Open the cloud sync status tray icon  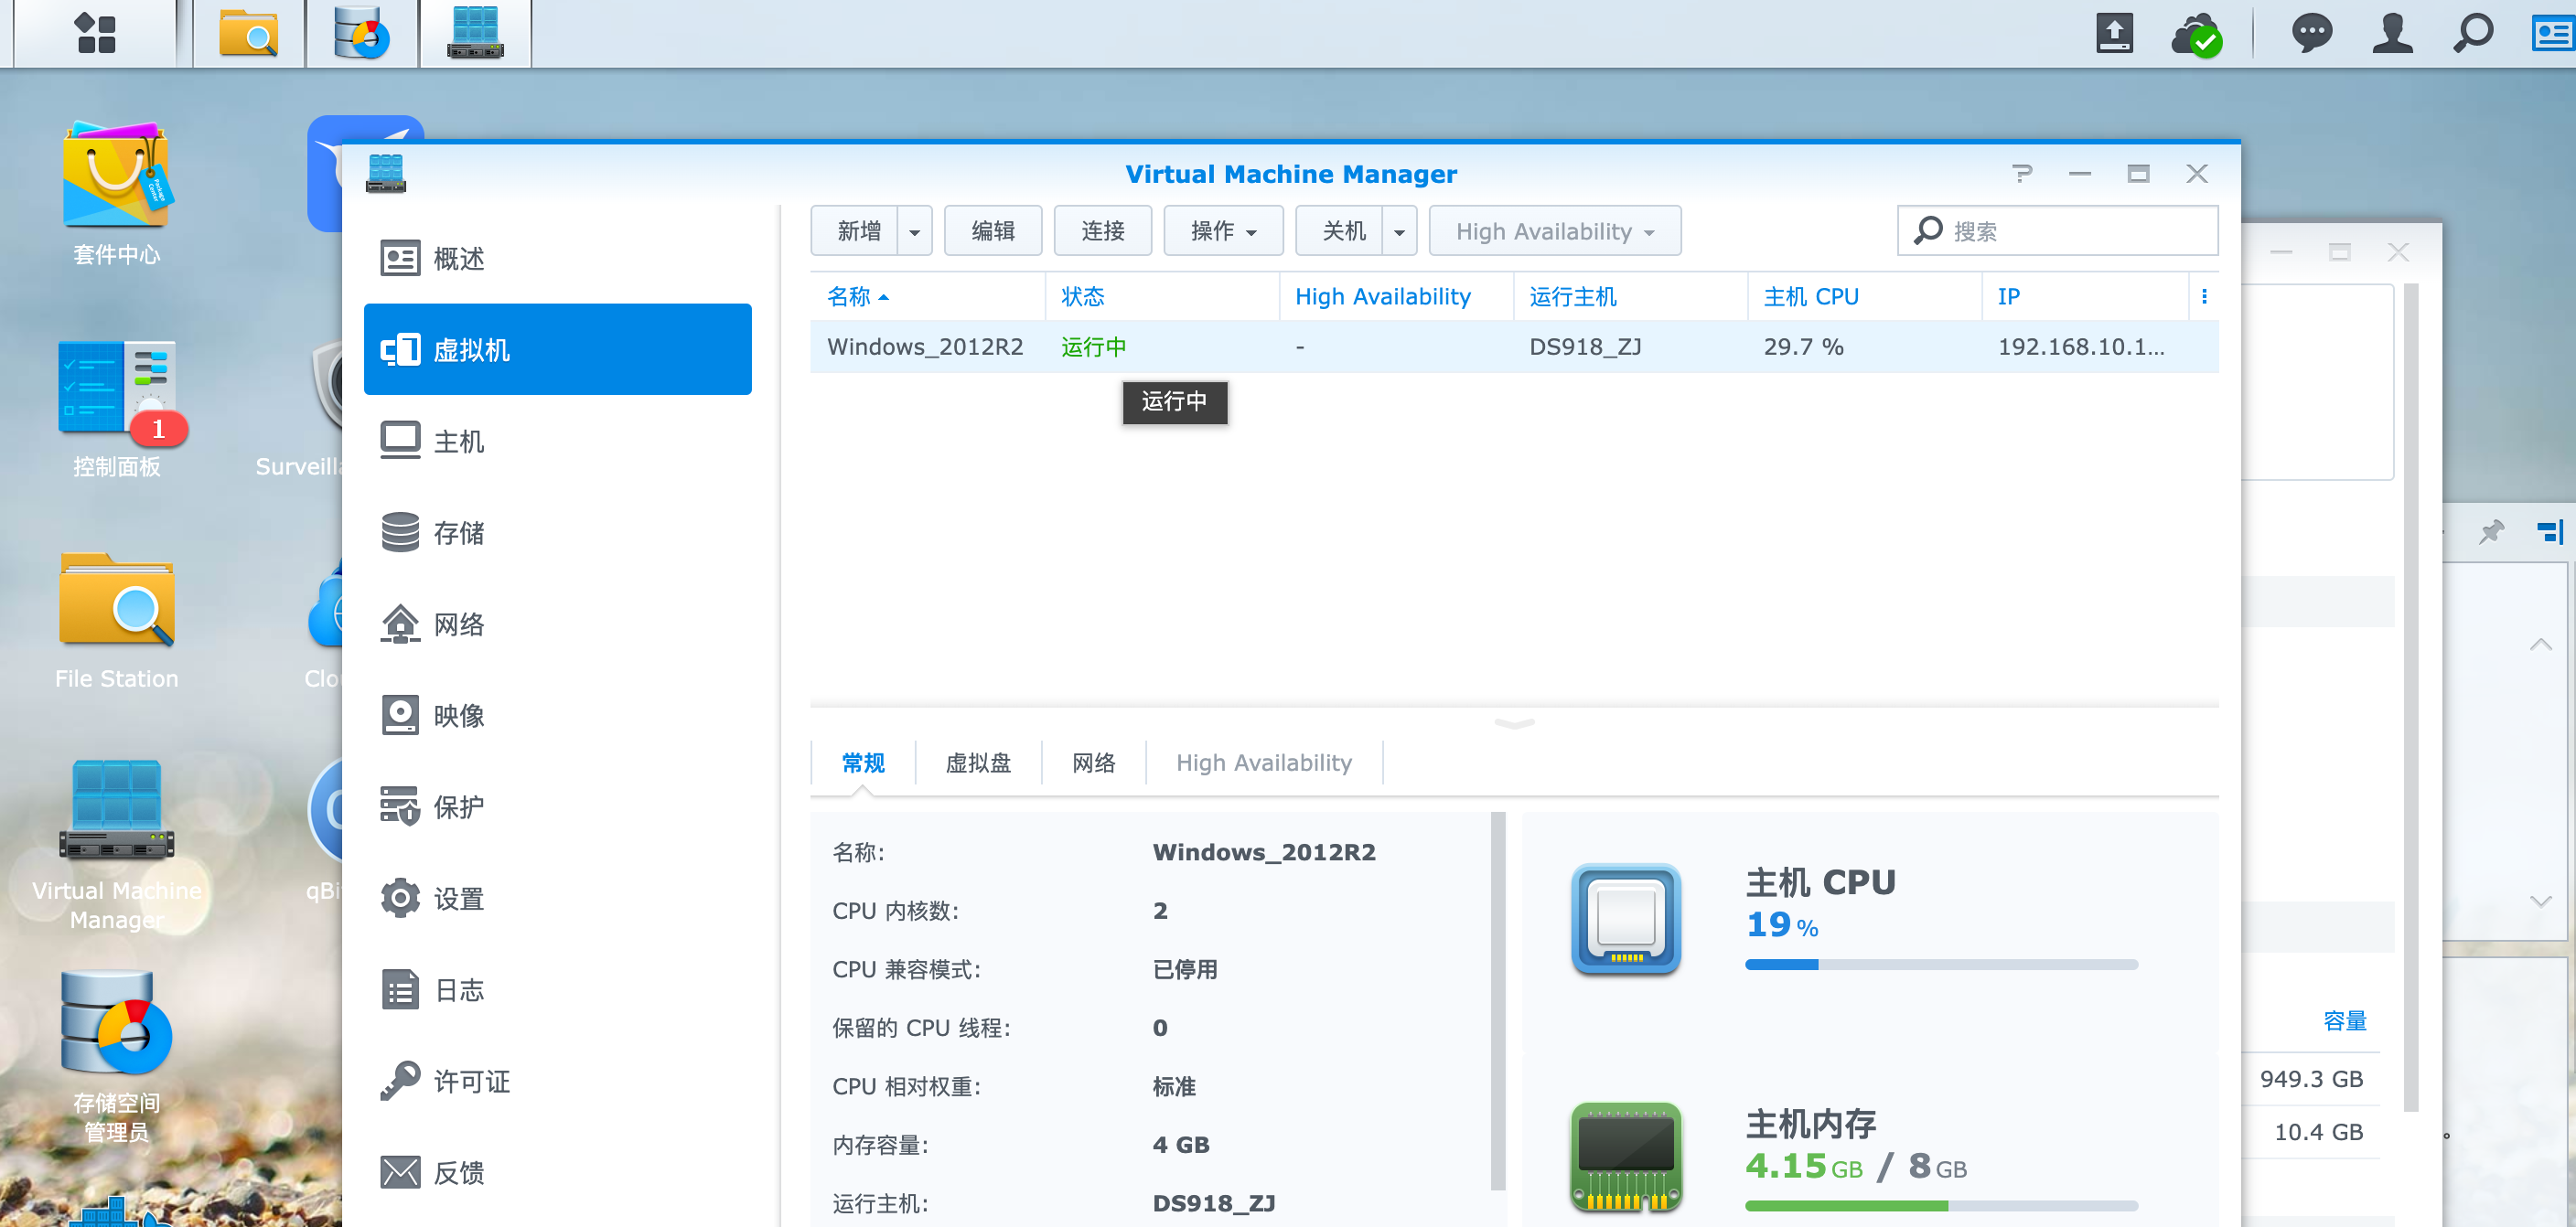(2196, 36)
